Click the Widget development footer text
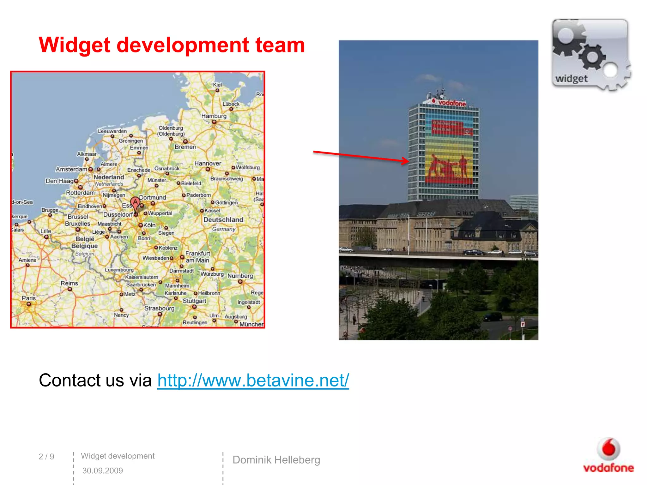647x485 pixels. click(118, 456)
